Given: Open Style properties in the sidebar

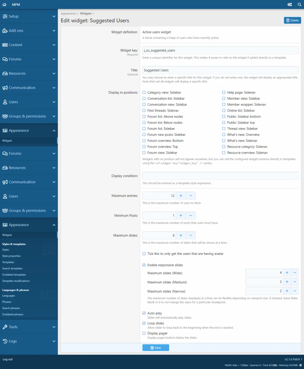Looking at the screenshot, I should point(12,256).
